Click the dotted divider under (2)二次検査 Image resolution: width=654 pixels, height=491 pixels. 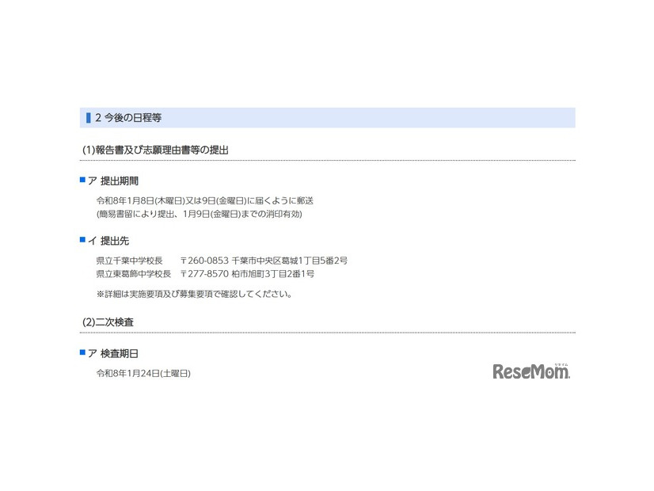tap(327, 331)
